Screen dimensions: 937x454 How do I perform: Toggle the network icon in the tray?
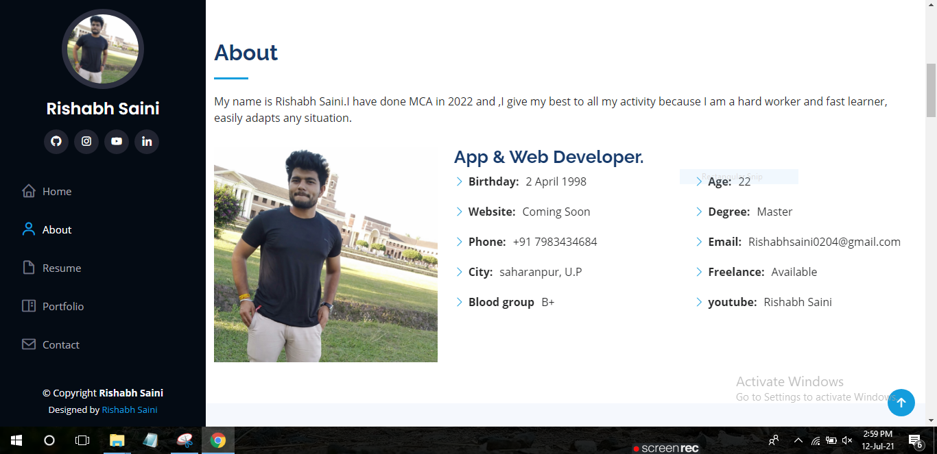tap(815, 440)
